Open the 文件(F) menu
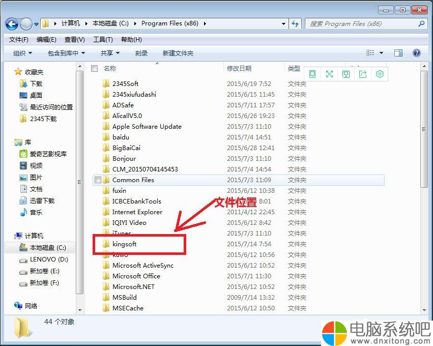 (19, 40)
